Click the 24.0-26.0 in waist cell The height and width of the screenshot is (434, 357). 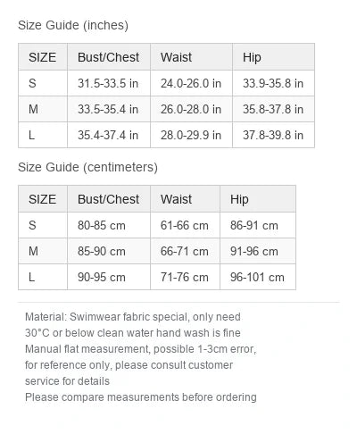(191, 83)
